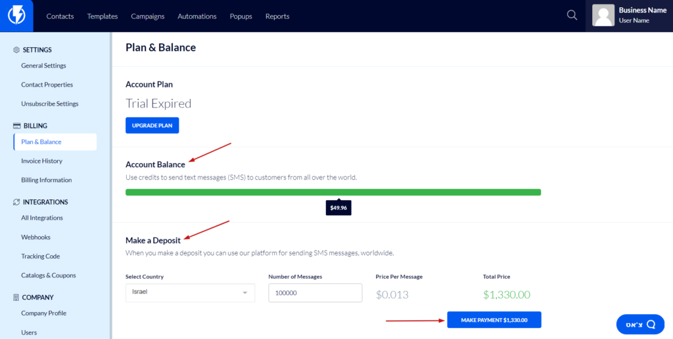Open Company Profile page

[x=44, y=313]
